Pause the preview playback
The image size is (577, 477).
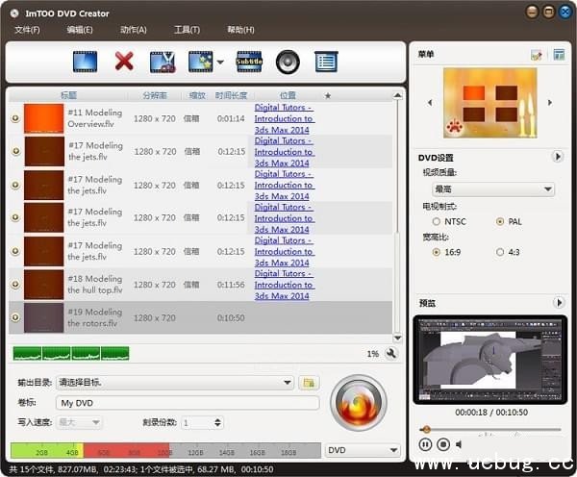(425, 444)
